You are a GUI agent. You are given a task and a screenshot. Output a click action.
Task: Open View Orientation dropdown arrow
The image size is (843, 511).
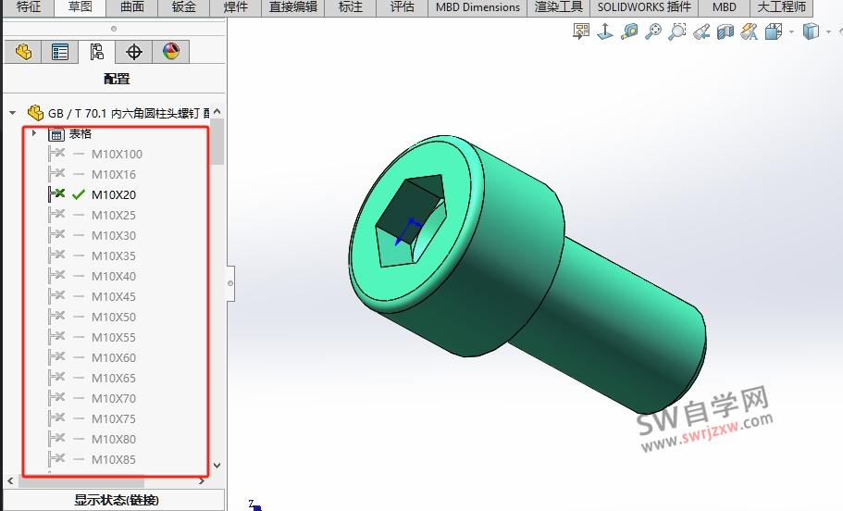[x=791, y=32]
